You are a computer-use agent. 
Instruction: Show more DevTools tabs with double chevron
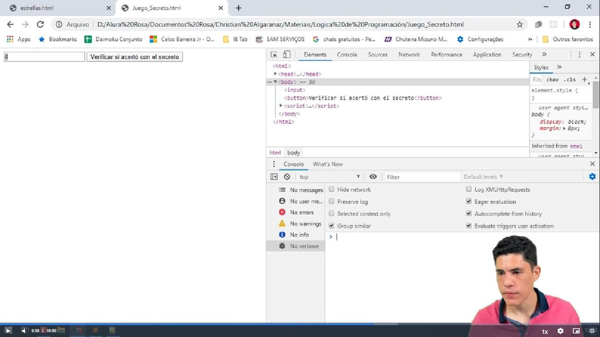point(544,54)
